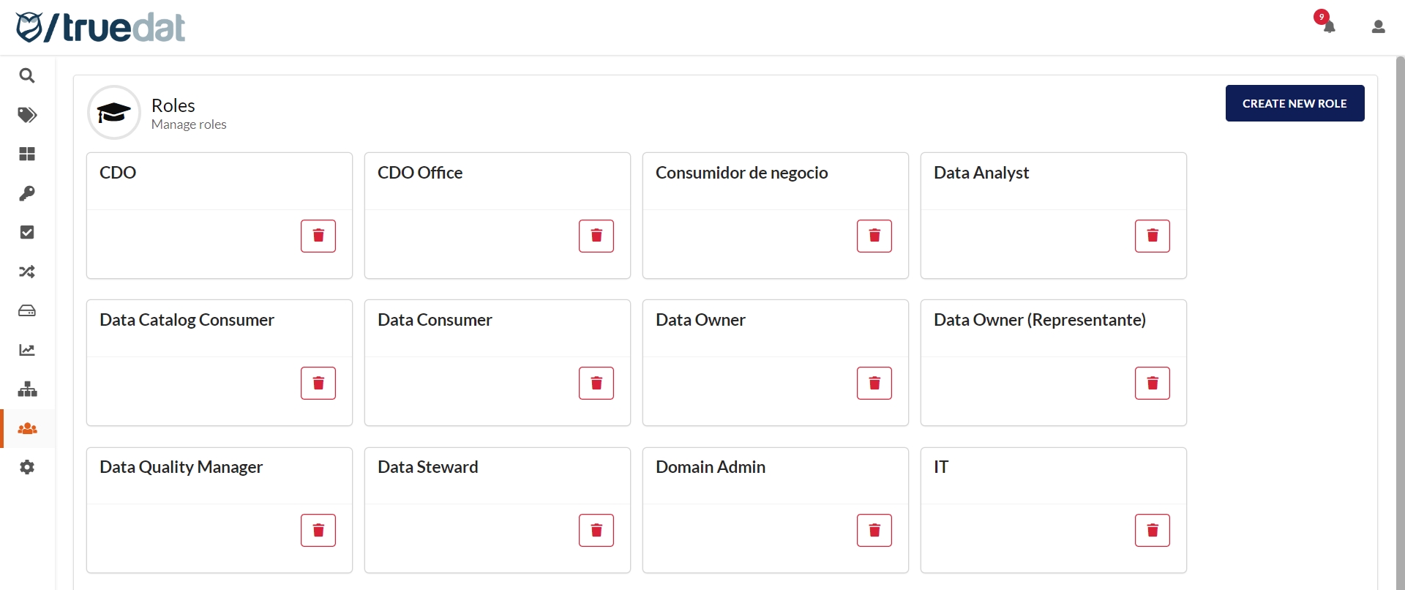The image size is (1405, 590).
Task: Click the Create New Role button
Action: [x=1294, y=103]
